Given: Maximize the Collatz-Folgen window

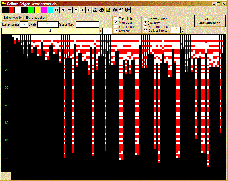Looking at the screenshot, I should pyautogui.click(x=218, y=4).
